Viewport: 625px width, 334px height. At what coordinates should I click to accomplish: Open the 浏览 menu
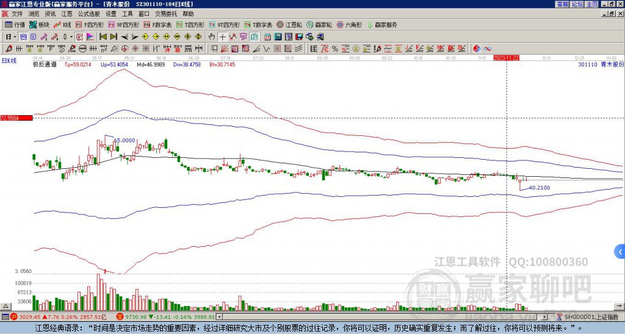tap(34, 14)
